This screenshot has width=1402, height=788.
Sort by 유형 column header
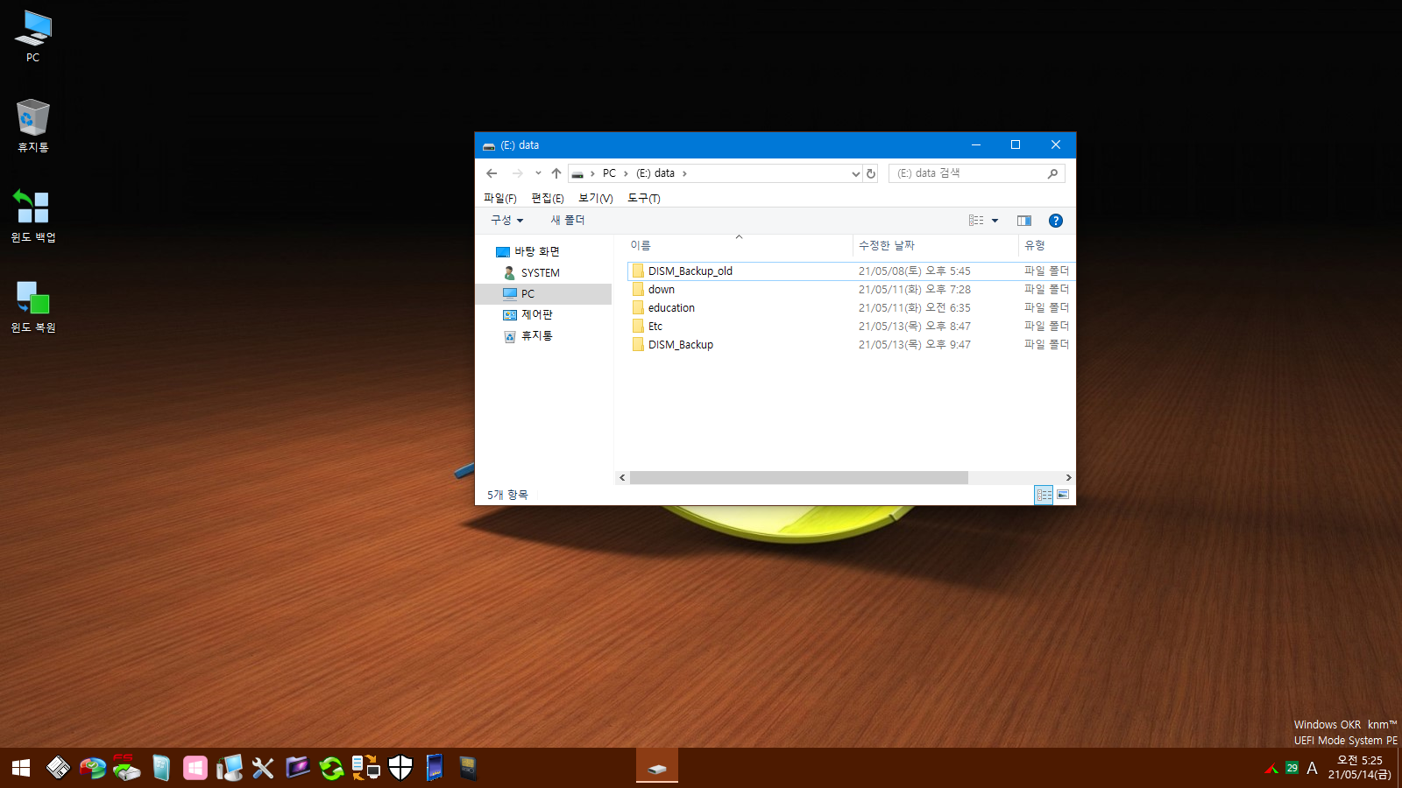(1047, 246)
